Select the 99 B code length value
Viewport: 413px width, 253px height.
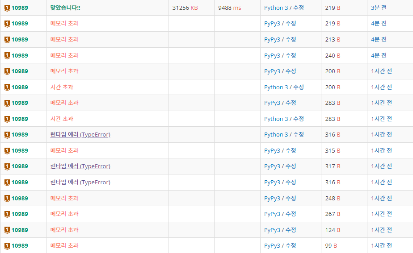(x=331, y=245)
